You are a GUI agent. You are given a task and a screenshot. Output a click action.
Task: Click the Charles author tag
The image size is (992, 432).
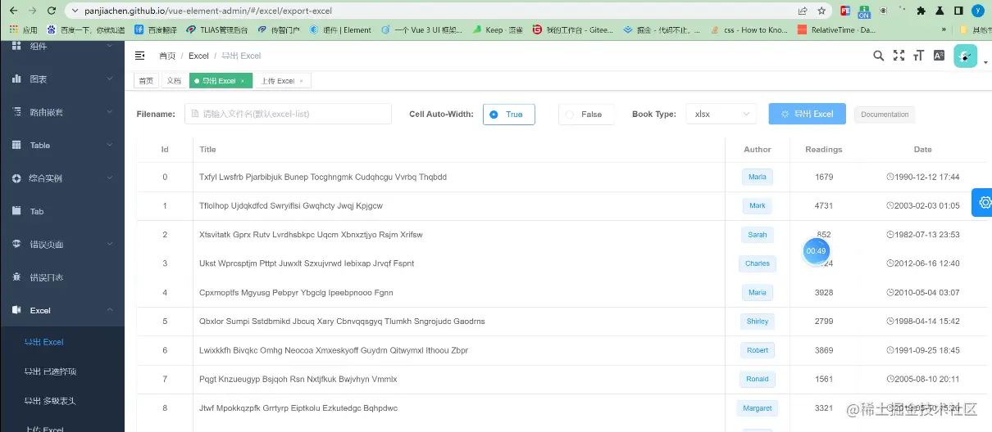click(x=757, y=263)
